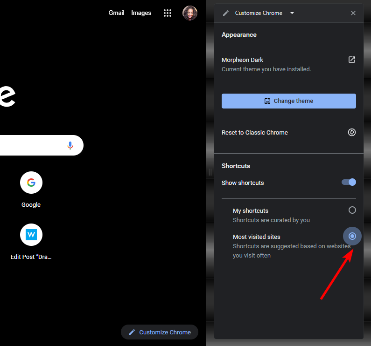Click the Shortcuts section heading

[x=236, y=166]
